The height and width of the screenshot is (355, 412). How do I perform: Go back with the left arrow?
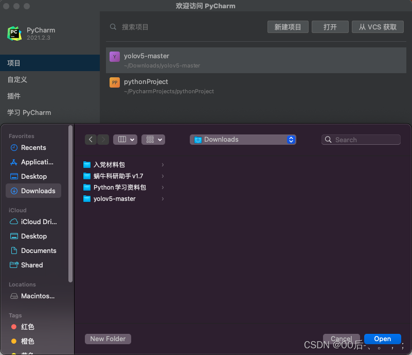(91, 140)
